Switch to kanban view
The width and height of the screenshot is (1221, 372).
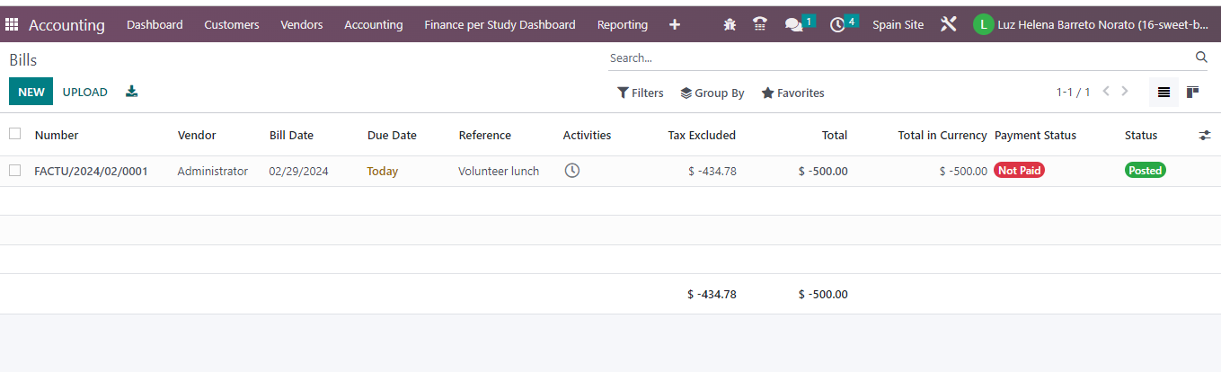tap(1193, 92)
